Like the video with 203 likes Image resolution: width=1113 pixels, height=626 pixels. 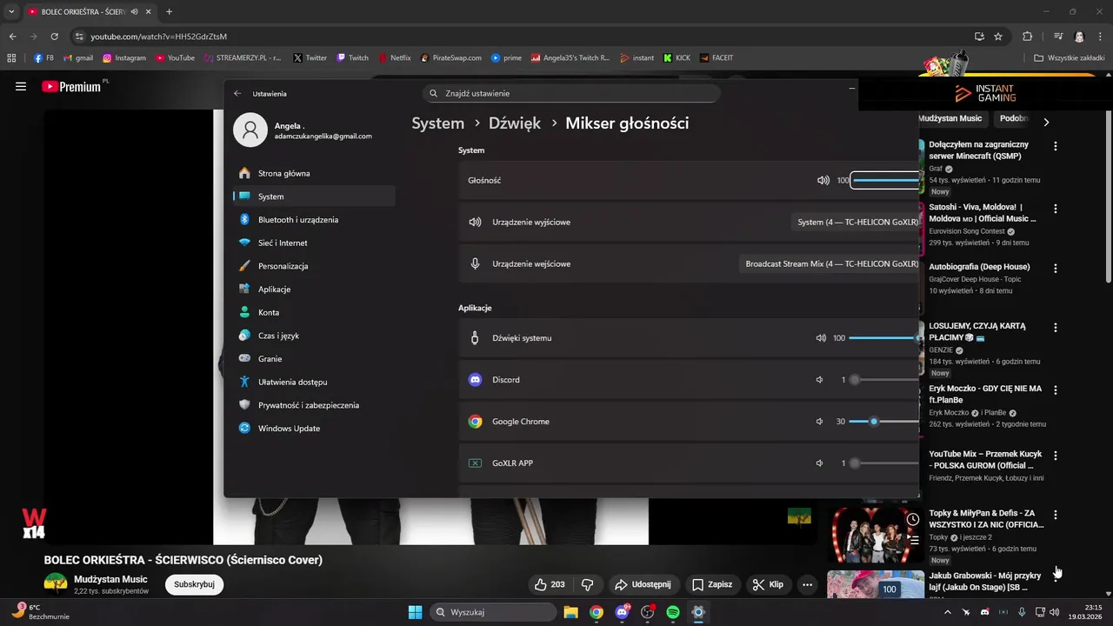point(550,584)
